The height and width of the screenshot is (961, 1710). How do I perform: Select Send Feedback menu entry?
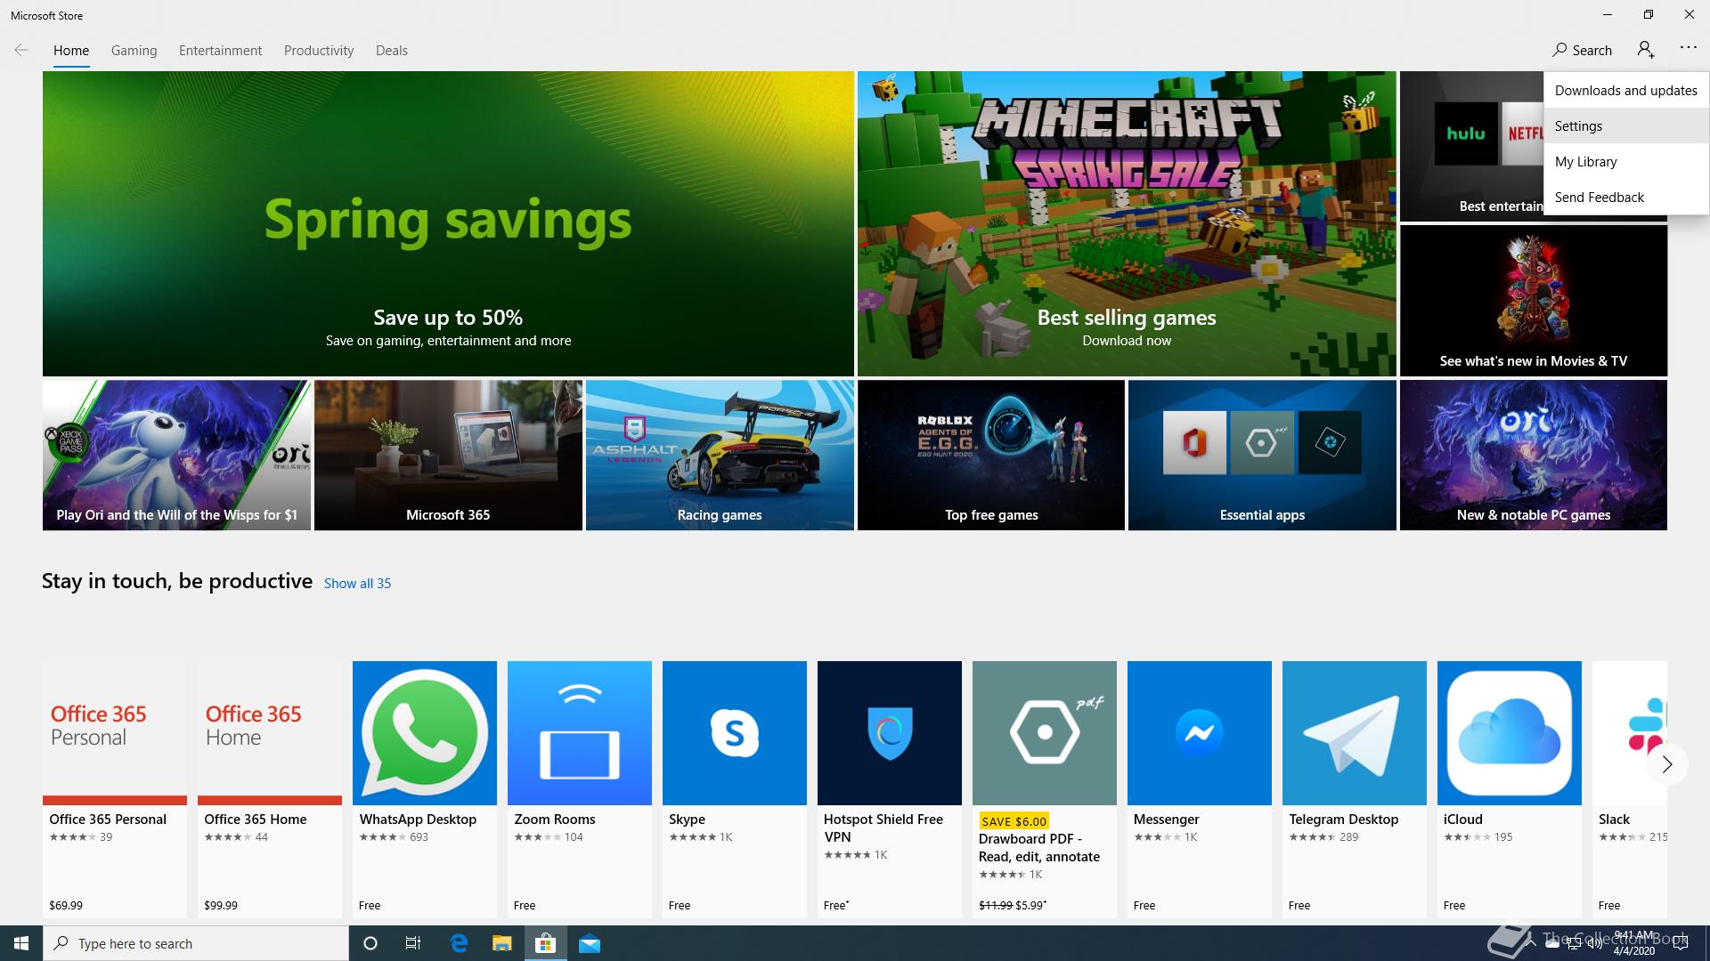(x=1626, y=198)
